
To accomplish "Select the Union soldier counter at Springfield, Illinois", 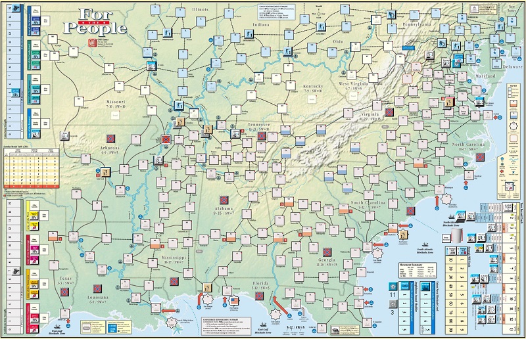I will [x=168, y=33].
